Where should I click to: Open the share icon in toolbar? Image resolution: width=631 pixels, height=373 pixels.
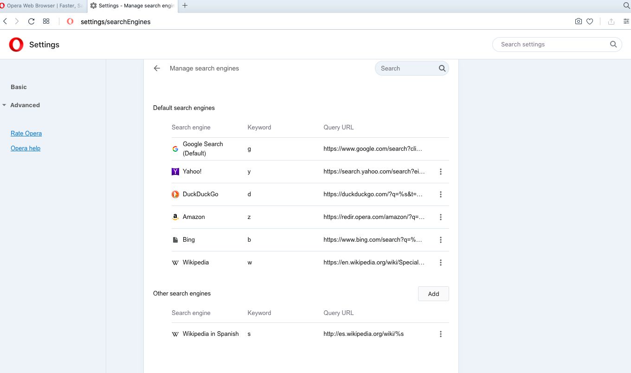[x=611, y=21]
